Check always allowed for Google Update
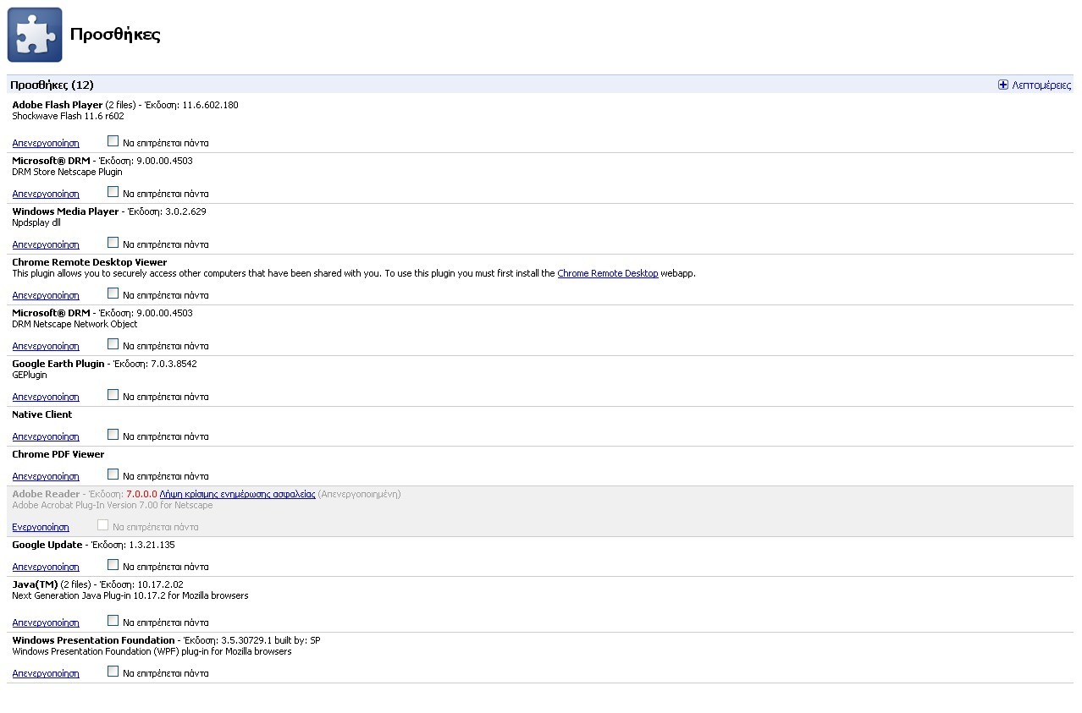The height and width of the screenshot is (713, 1082). pos(113,565)
